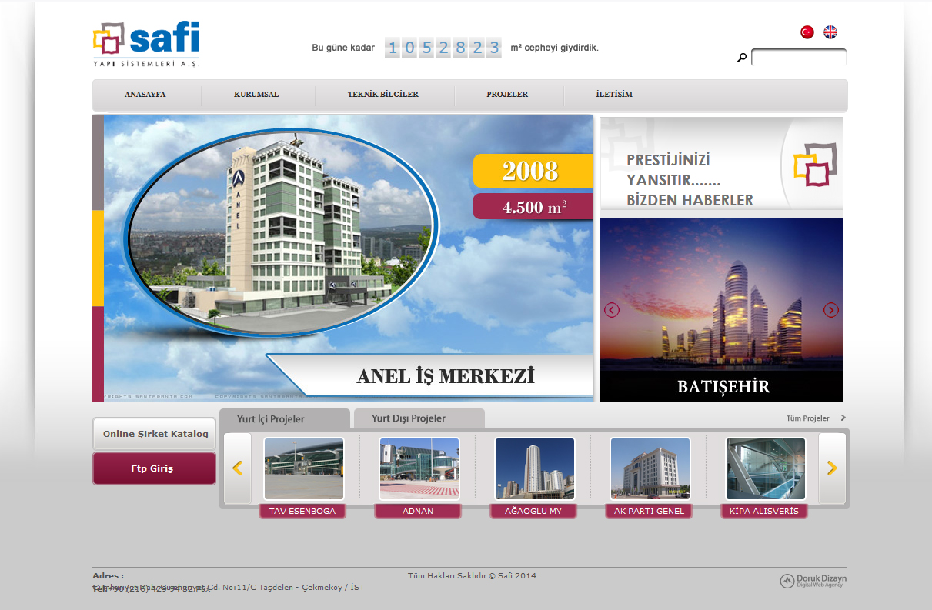Click the arrow next to Tüm Projeler
The width and height of the screenshot is (932, 610).
tap(843, 418)
